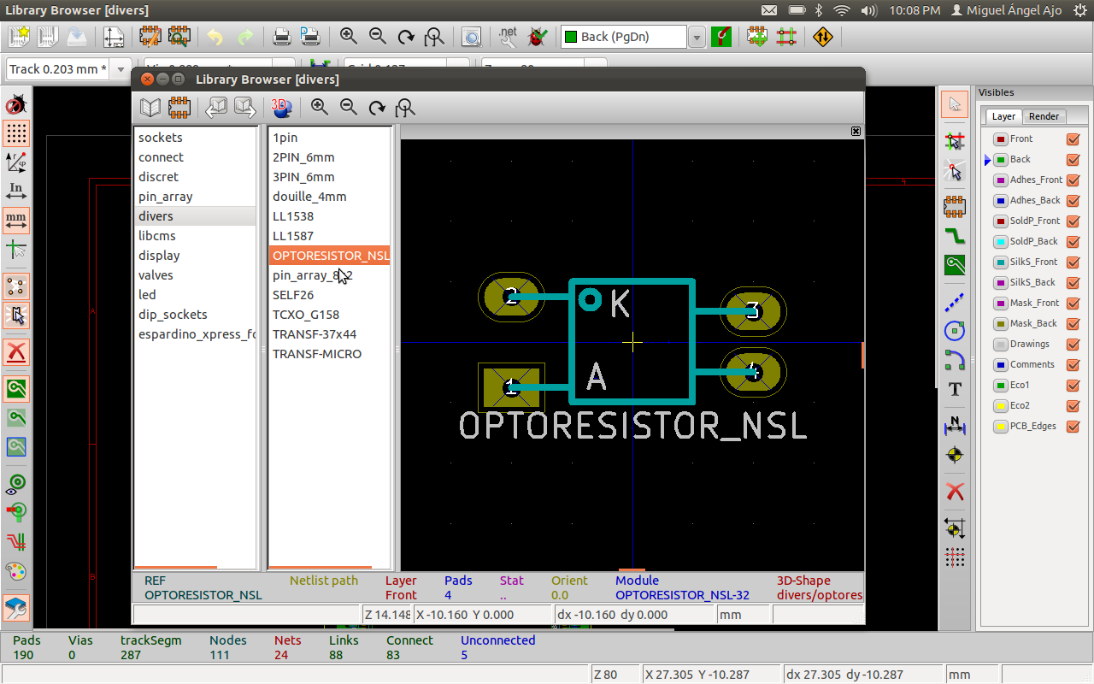The height and width of the screenshot is (684, 1094).
Task: Click the Delete items tool (red X)
Action: pos(955,492)
